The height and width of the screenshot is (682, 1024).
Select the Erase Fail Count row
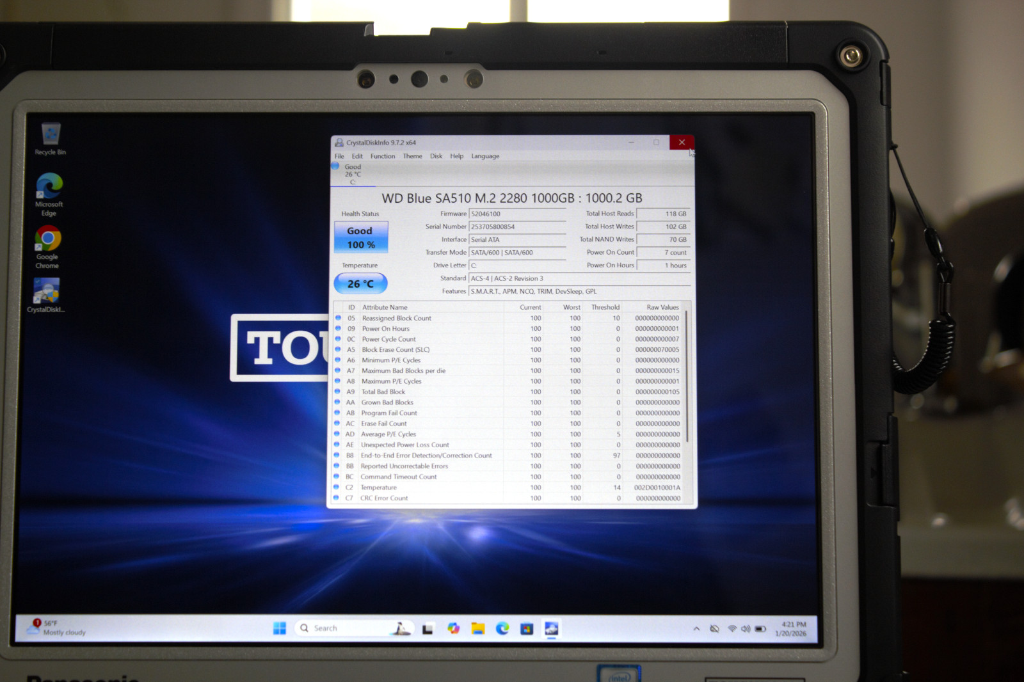(508, 424)
